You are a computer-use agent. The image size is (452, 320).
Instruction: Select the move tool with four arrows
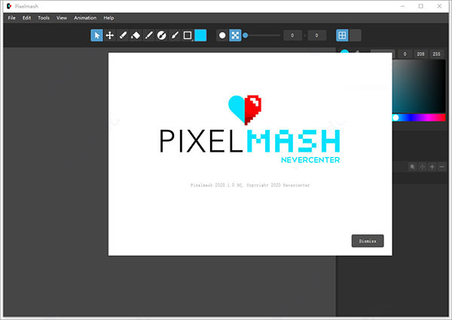[109, 35]
